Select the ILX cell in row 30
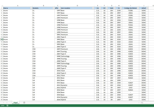154x112 pixels. pyautogui.click(x=43, y=78)
